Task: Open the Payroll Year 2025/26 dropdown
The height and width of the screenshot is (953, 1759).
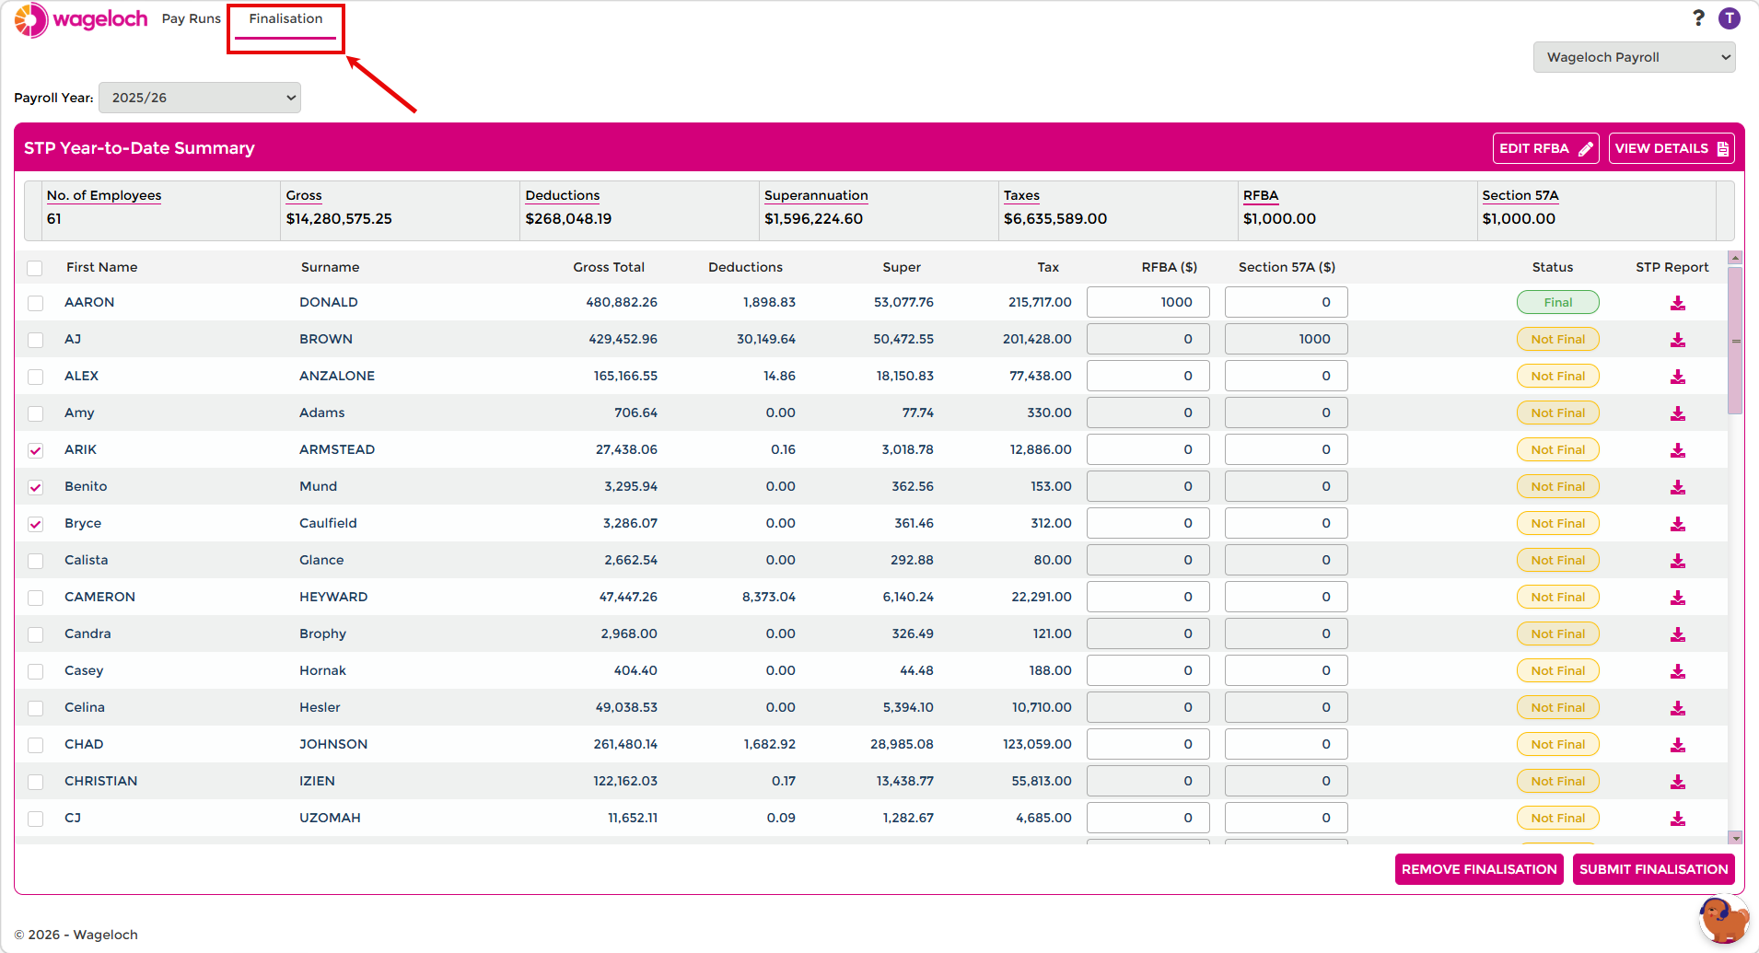Action: 200,98
